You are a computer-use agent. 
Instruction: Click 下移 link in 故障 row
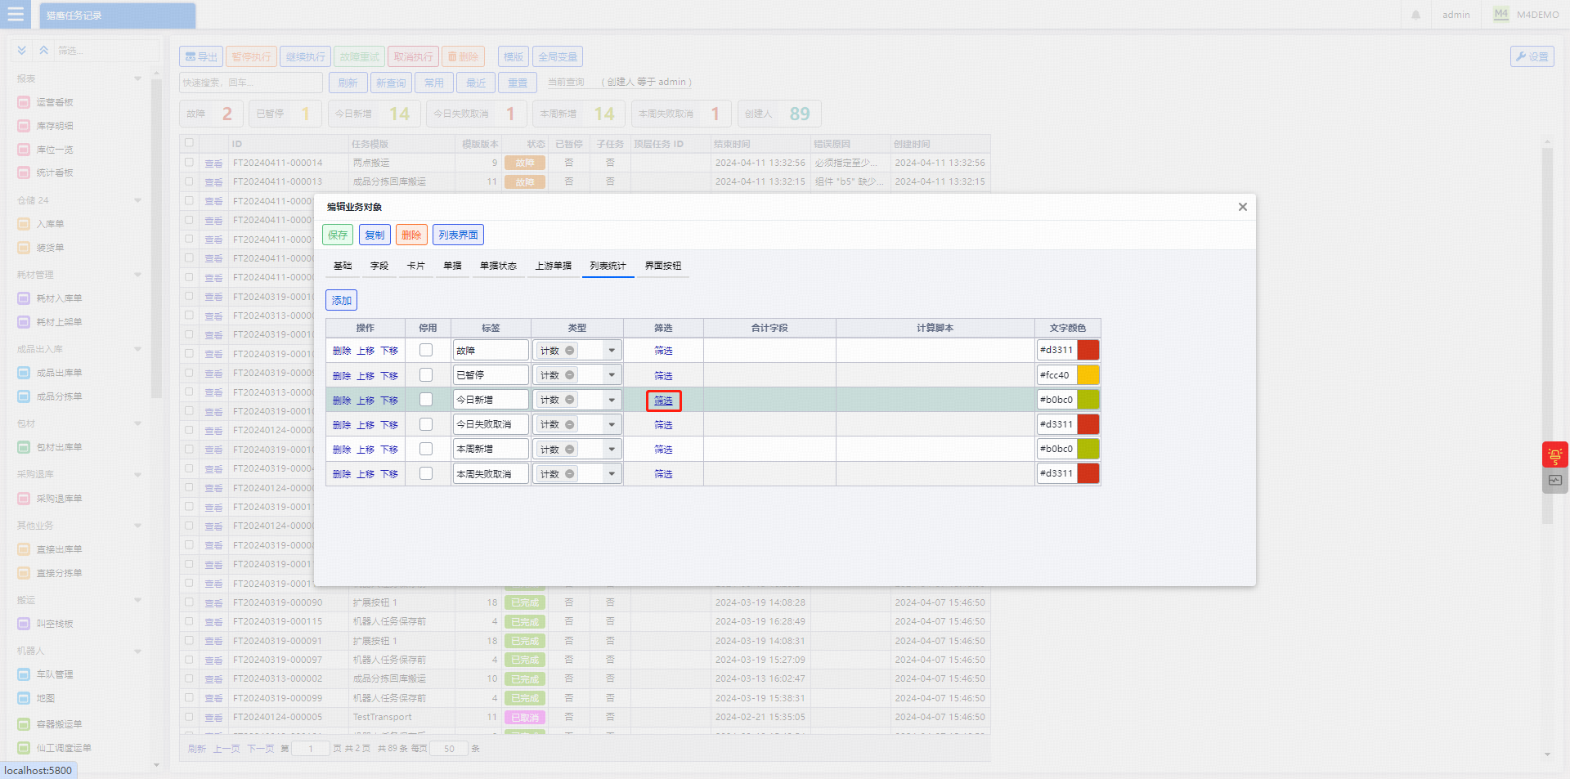point(389,351)
